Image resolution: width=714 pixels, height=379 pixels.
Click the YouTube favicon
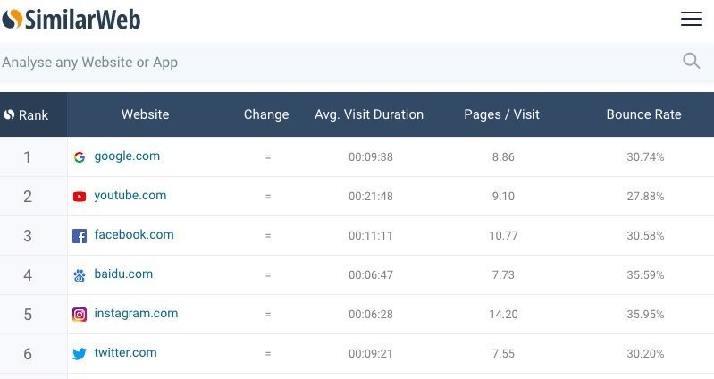[80, 197]
